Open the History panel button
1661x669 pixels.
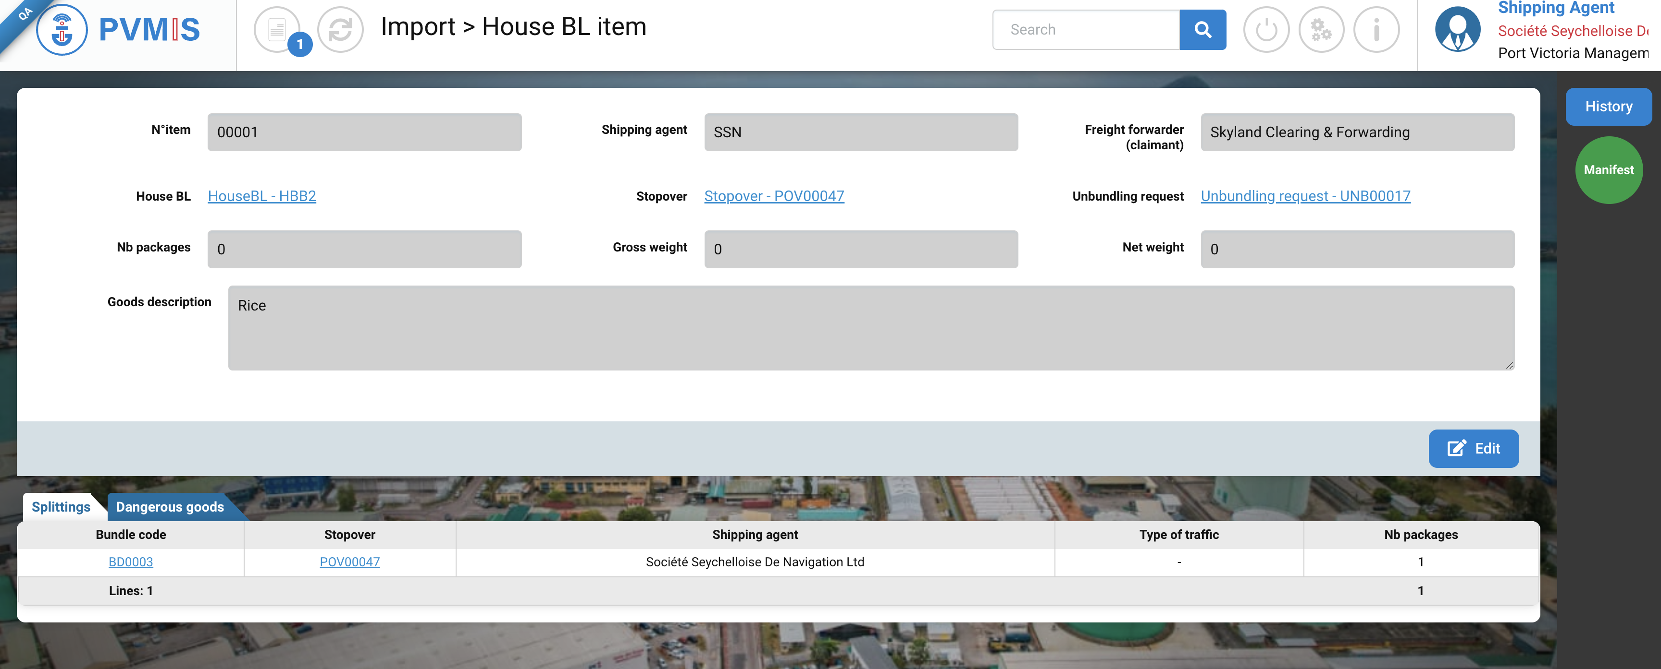click(1608, 106)
